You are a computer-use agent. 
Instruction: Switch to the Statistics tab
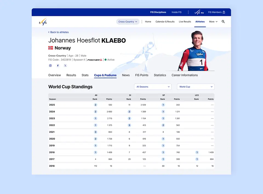pyautogui.click(x=160, y=75)
